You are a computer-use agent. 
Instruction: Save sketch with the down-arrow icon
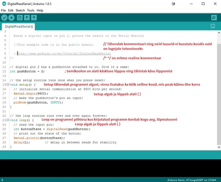click(34, 18)
